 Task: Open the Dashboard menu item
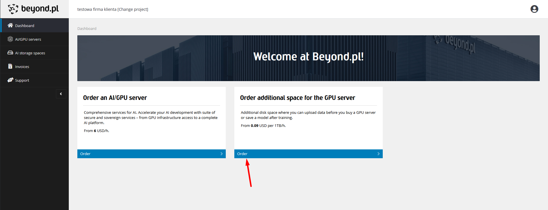(35, 25)
